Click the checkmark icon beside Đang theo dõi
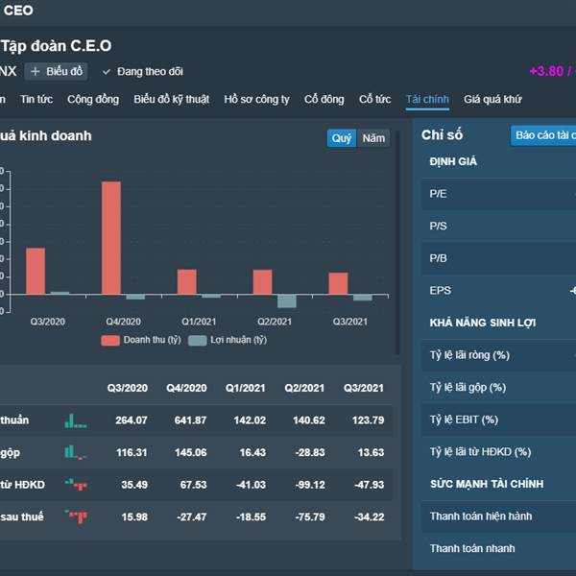Viewport: 576px width, 576px height. (107, 72)
